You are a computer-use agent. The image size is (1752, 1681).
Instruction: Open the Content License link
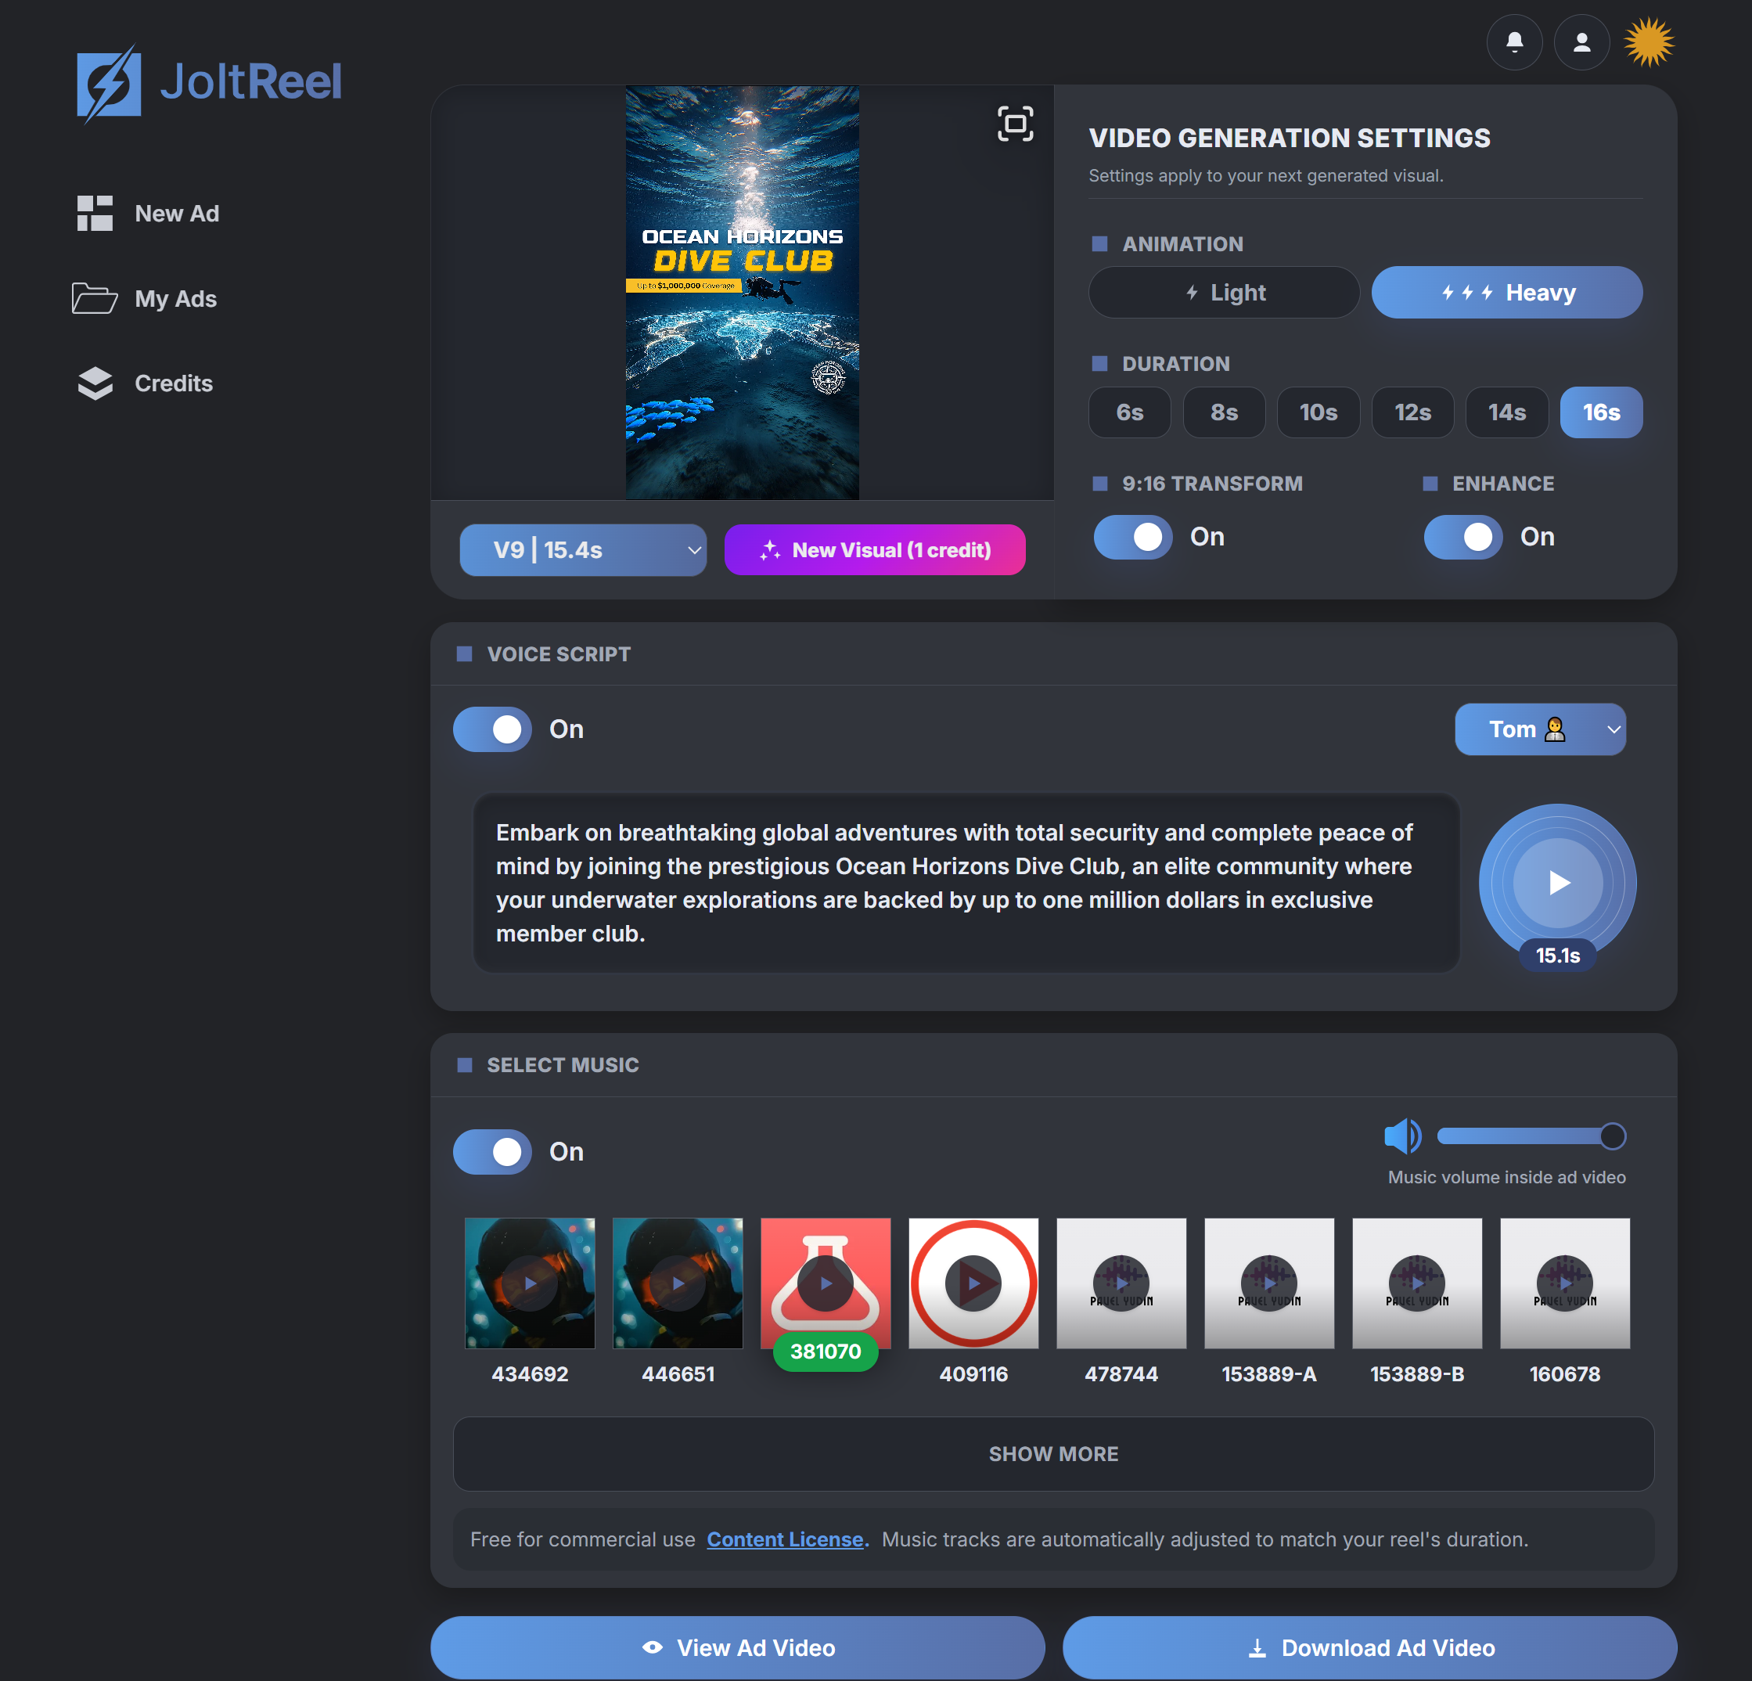(786, 1539)
